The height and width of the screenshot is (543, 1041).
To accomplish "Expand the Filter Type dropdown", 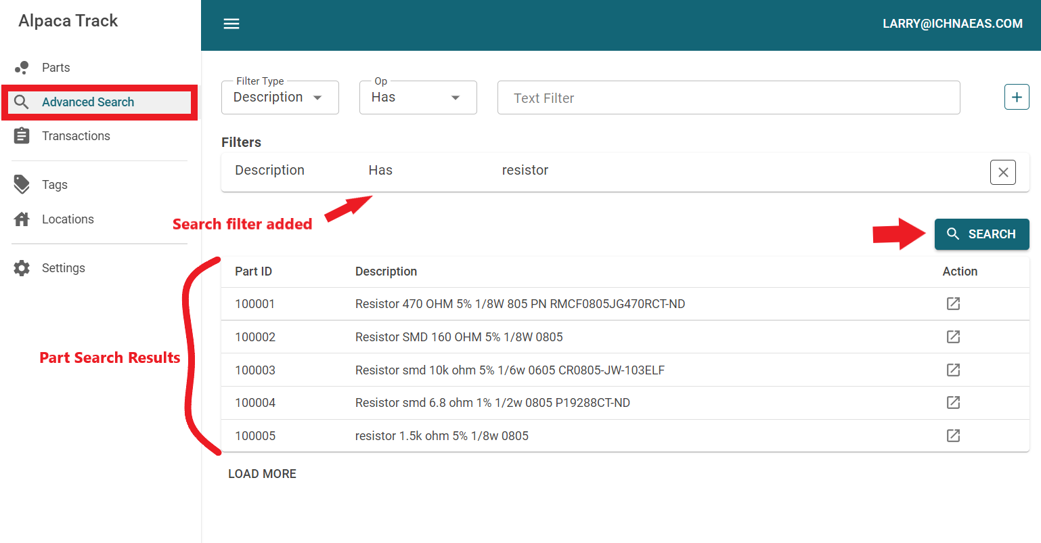I will point(280,97).
